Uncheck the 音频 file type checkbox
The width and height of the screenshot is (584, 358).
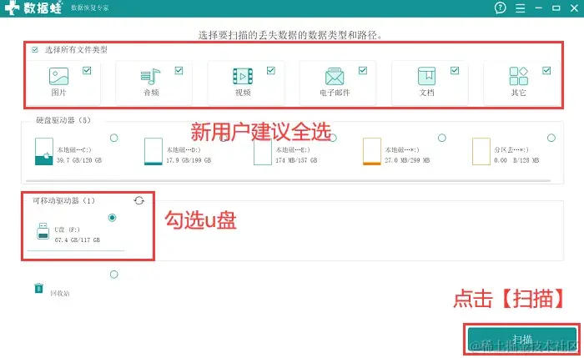coord(179,70)
